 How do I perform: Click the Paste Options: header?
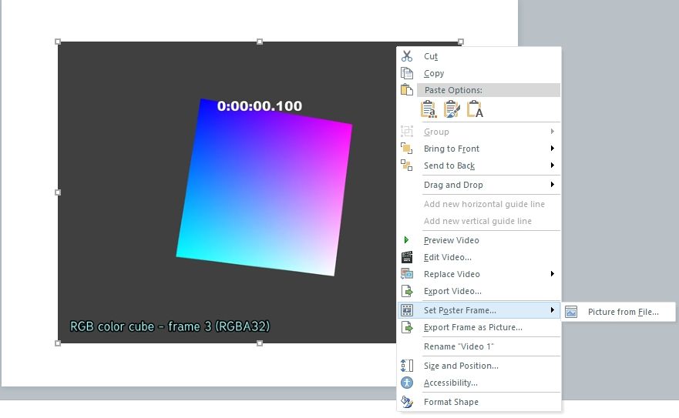(x=489, y=90)
